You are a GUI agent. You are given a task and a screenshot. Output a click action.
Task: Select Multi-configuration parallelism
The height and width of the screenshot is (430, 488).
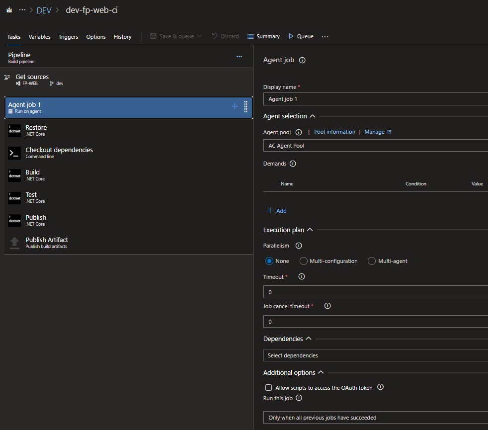click(x=304, y=261)
